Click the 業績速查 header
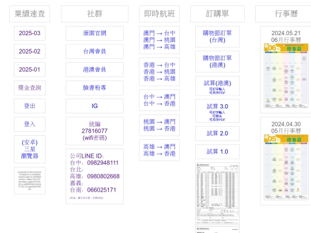The width and height of the screenshot is (311, 233). 29,14
